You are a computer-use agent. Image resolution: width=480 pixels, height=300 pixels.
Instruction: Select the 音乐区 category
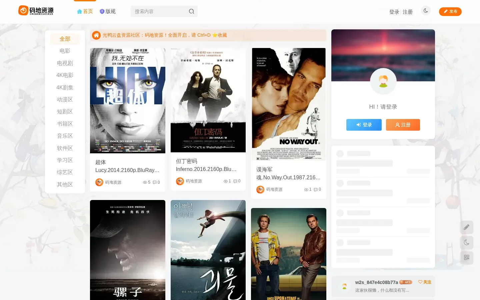pyautogui.click(x=65, y=136)
